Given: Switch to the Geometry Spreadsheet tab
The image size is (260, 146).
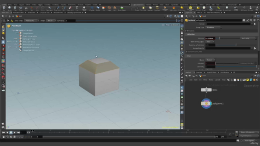Looking at the screenshot, I should 74,13.
